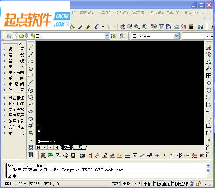Select the Rectangle draw tool
This screenshot has height=188, width=215.
31,76
